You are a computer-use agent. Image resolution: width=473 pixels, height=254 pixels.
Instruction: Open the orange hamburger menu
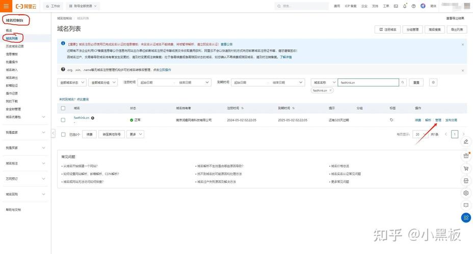[x=6, y=6]
